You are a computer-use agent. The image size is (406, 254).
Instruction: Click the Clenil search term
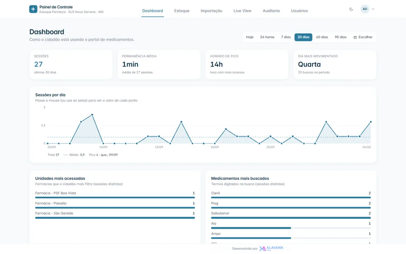coord(215,193)
